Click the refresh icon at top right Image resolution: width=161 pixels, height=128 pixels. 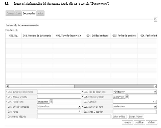pyautogui.click(x=155, y=19)
